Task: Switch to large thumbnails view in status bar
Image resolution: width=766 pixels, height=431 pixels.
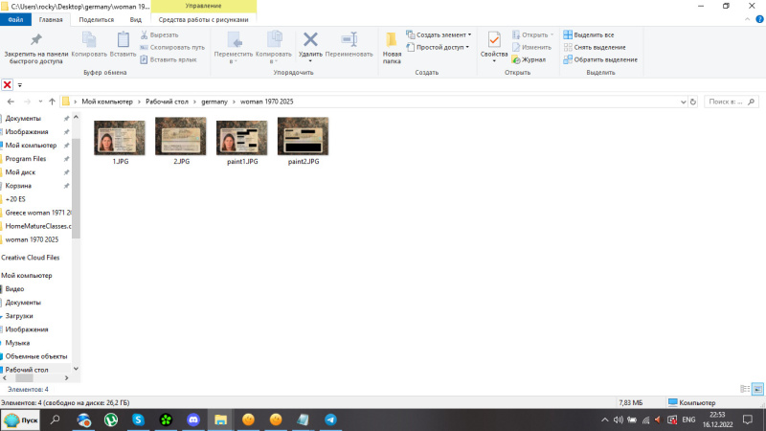Action: click(x=757, y=388)
